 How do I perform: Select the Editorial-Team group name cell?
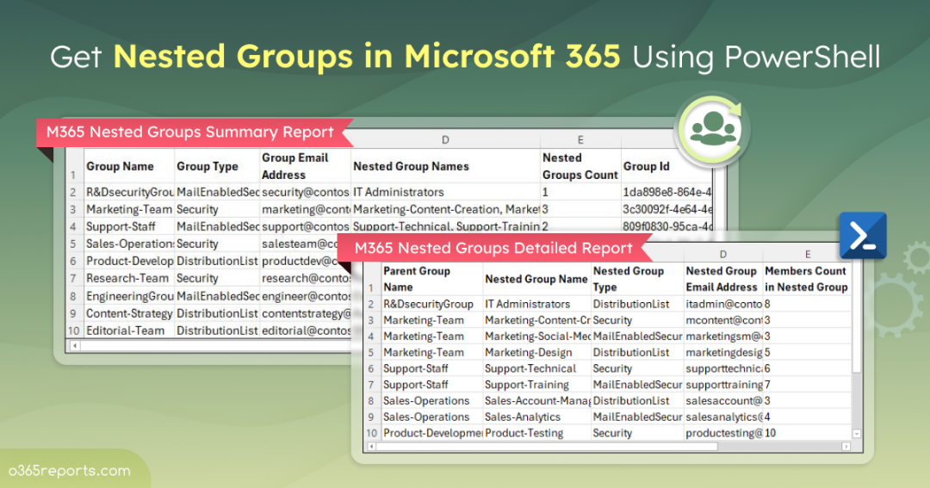(x=127, y=330)
